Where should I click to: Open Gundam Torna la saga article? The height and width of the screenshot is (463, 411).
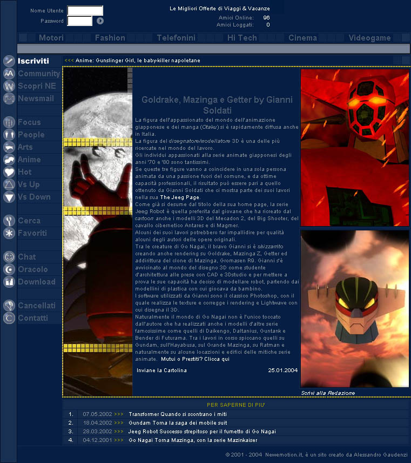click(x=178, y=423)
